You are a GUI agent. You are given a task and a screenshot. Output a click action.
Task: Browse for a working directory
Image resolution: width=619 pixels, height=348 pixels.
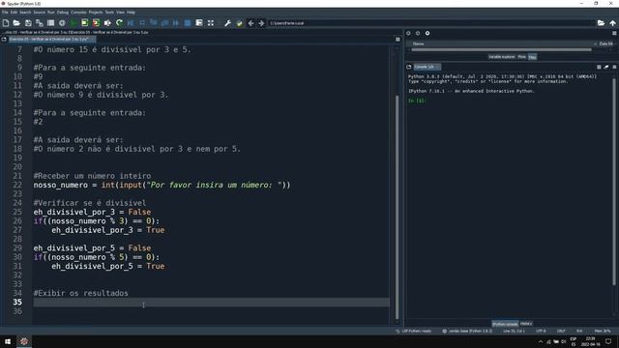pyautogui.click(x=601, y=23)
